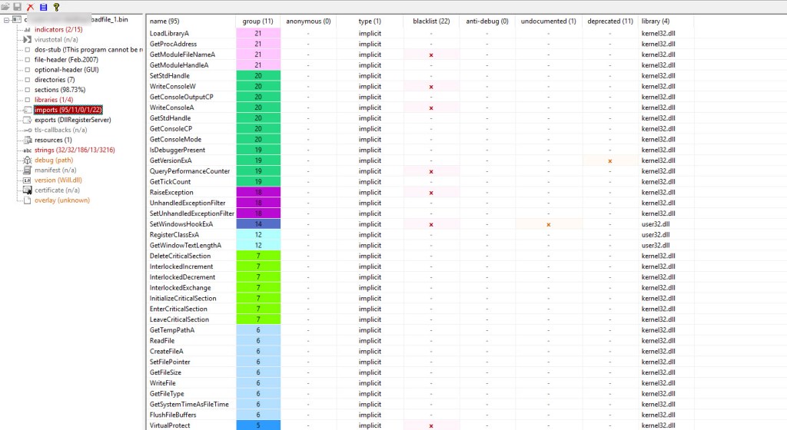Click the red X close file icon

30,7
